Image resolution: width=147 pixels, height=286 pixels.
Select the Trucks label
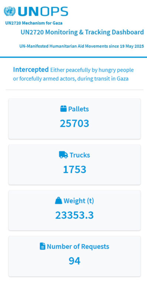pyautogui.click(x=80, y=155)
